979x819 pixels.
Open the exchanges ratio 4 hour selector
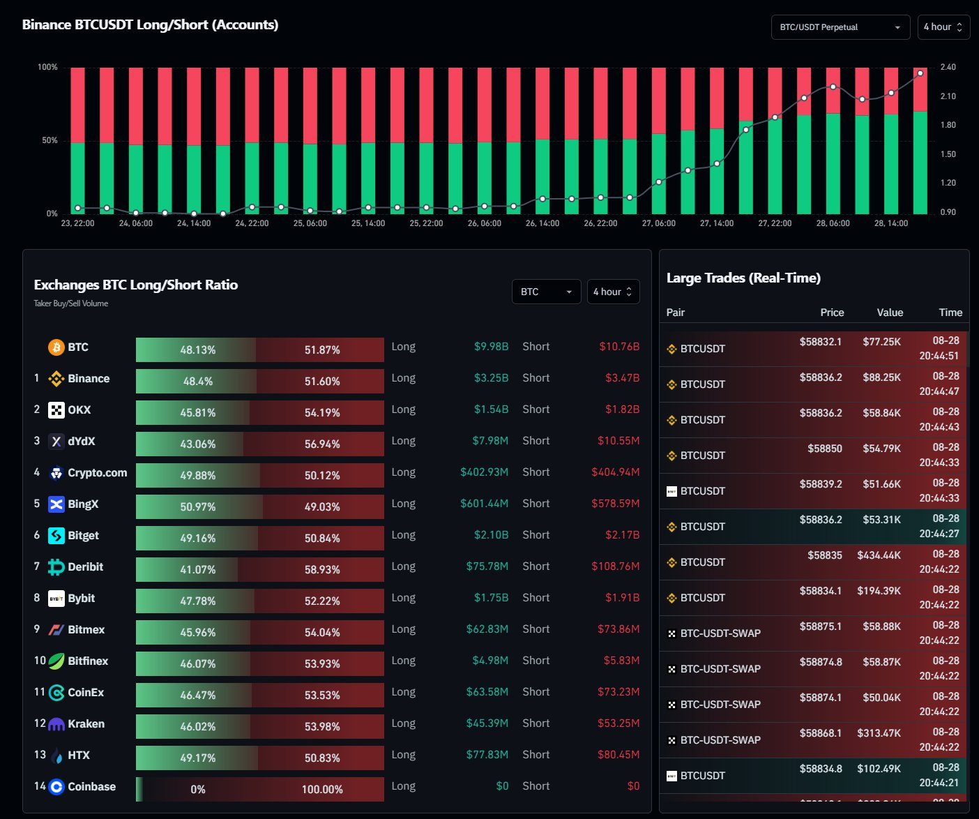pos(613,292)
